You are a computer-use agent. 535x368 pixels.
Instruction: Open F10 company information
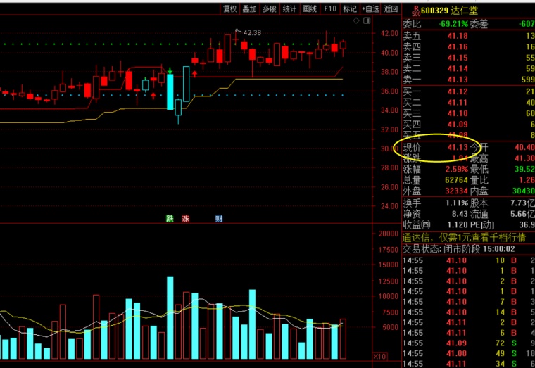[x=330, y=9]
